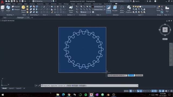Click the Presspull tool
173x97 pixels.
(16, 9)
